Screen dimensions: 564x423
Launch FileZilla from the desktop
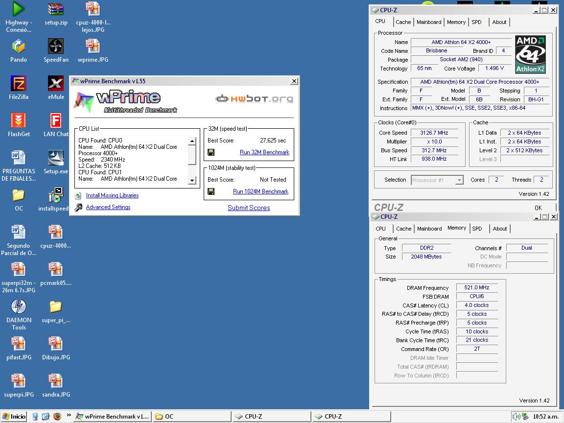coord(18,88)
